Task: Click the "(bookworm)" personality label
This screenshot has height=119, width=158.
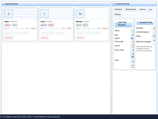Action: coord(13,21)
